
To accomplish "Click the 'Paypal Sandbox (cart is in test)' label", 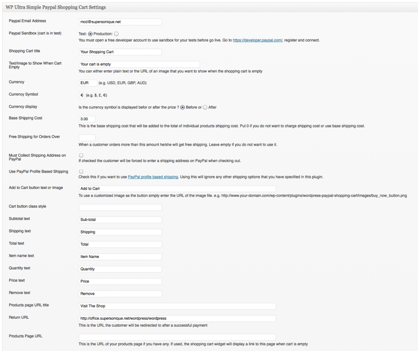I will (35, 33).
